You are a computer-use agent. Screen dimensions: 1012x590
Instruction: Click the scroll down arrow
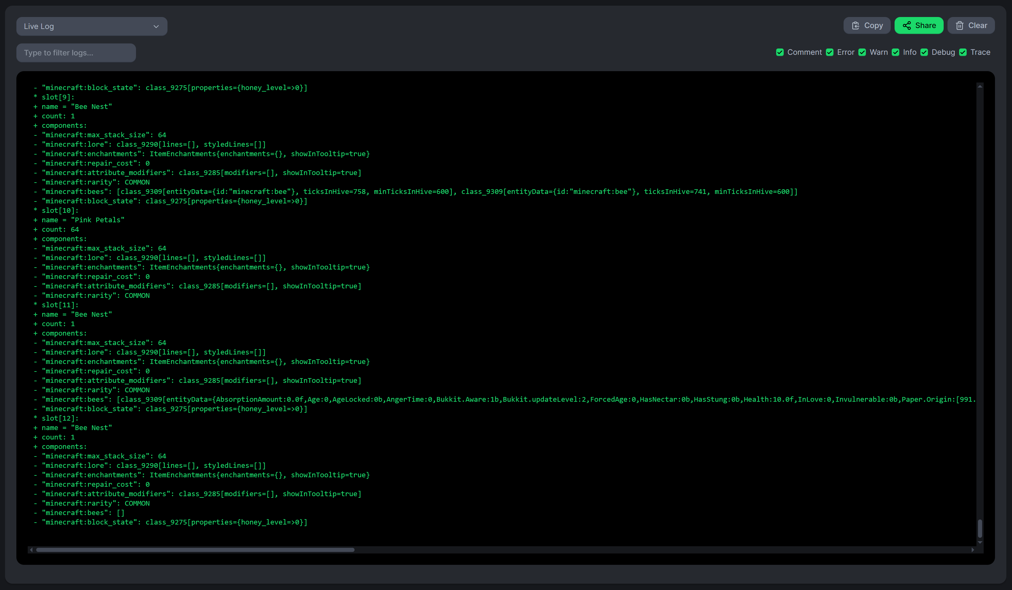tap(980, 542)
